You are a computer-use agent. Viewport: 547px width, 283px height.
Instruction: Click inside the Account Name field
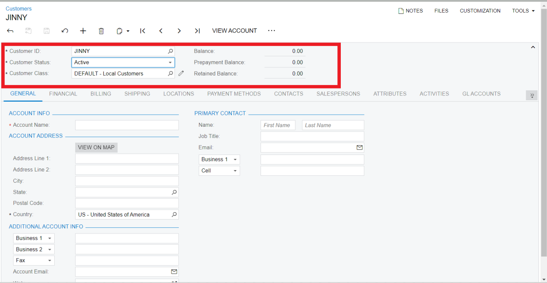pos(126,125)
